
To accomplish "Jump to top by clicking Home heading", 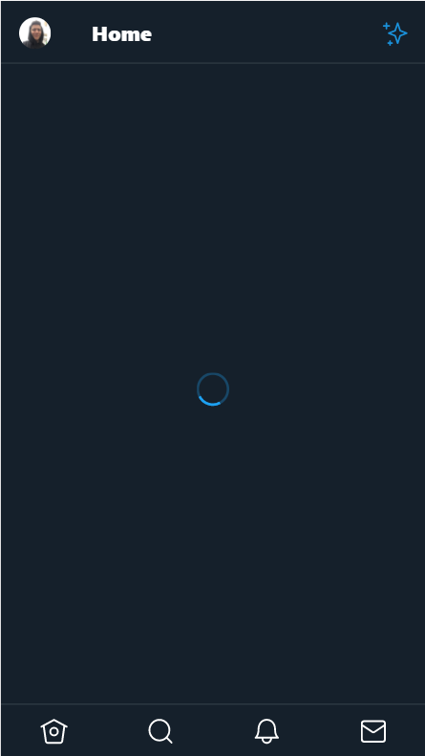I will (x=121, y=34).
